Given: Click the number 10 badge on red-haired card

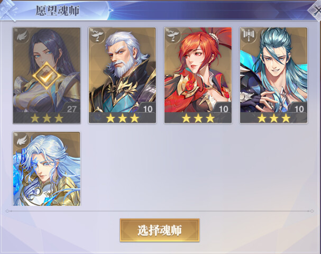Looking at the screenshot, I should (x=223, y=109).
